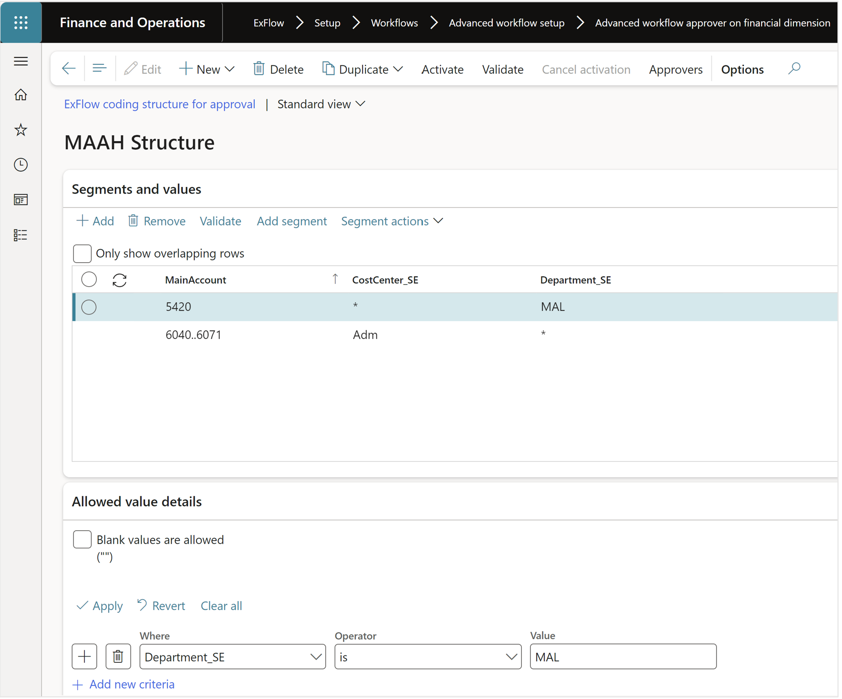Select the 5420 MainAccount cell
Screen dimensions: 842x699
pyautogui.click(x=178, y=307)
